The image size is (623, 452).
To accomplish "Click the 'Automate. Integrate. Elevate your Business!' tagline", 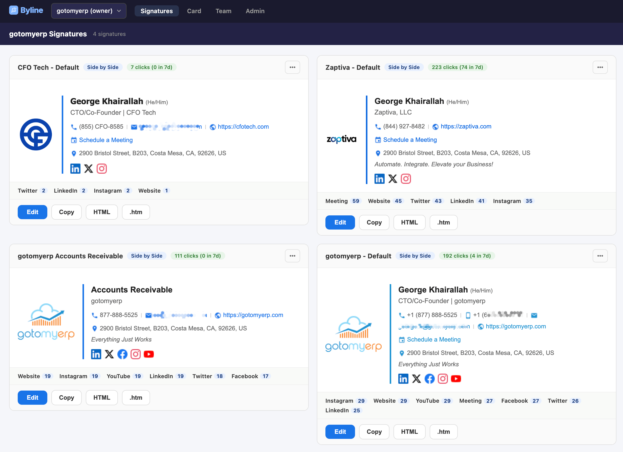I will [434, 164].
